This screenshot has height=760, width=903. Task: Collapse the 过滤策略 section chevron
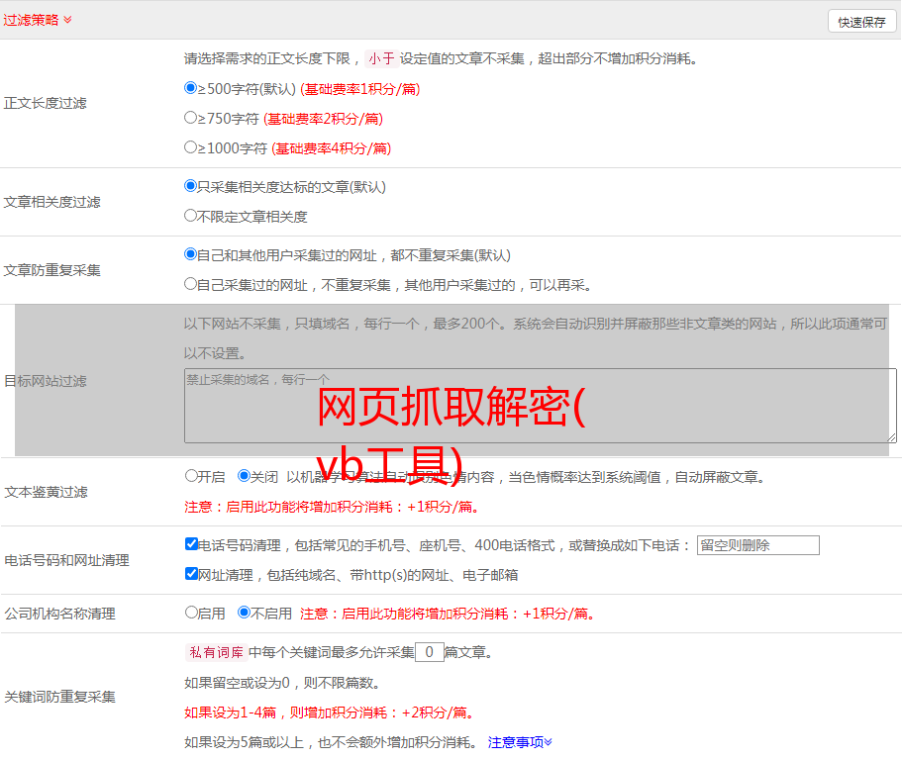(x=67, y=20)
